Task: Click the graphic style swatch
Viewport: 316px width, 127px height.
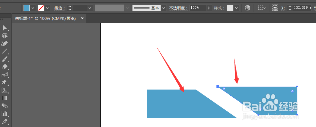Action: click(x=230, y=8)
